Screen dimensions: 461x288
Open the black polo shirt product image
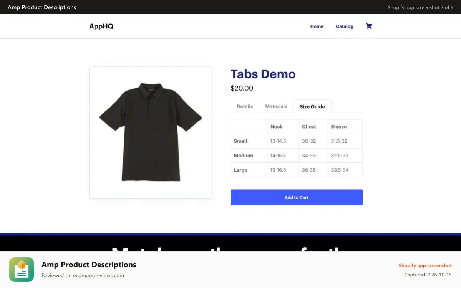click(151, 132)
